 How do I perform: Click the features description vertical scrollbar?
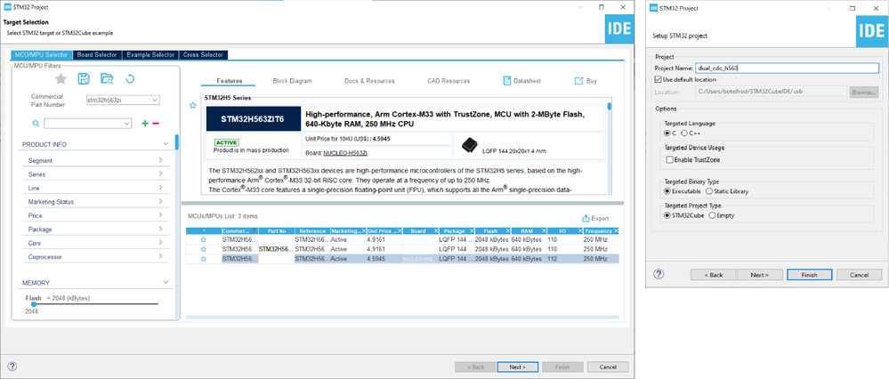[x=610, y=106]
